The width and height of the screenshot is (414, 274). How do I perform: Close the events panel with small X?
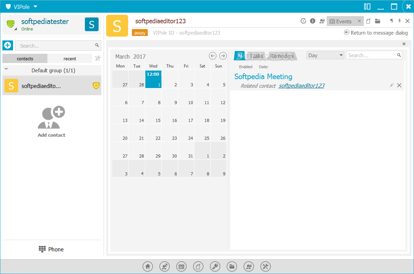404,43
